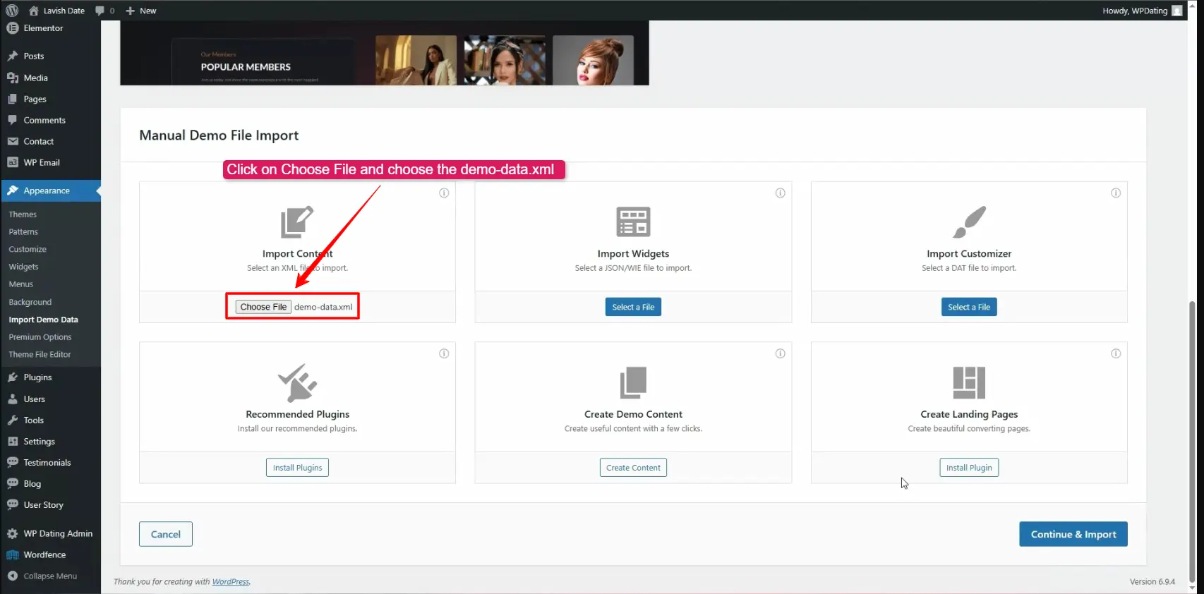
Task: Click the page vertical scrollbar
Action: coord(1192,437)
